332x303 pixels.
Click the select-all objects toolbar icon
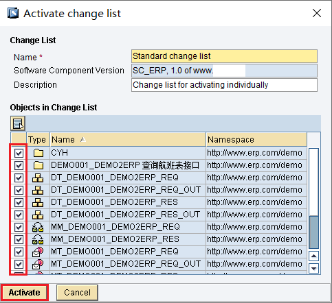coord(18,123)
